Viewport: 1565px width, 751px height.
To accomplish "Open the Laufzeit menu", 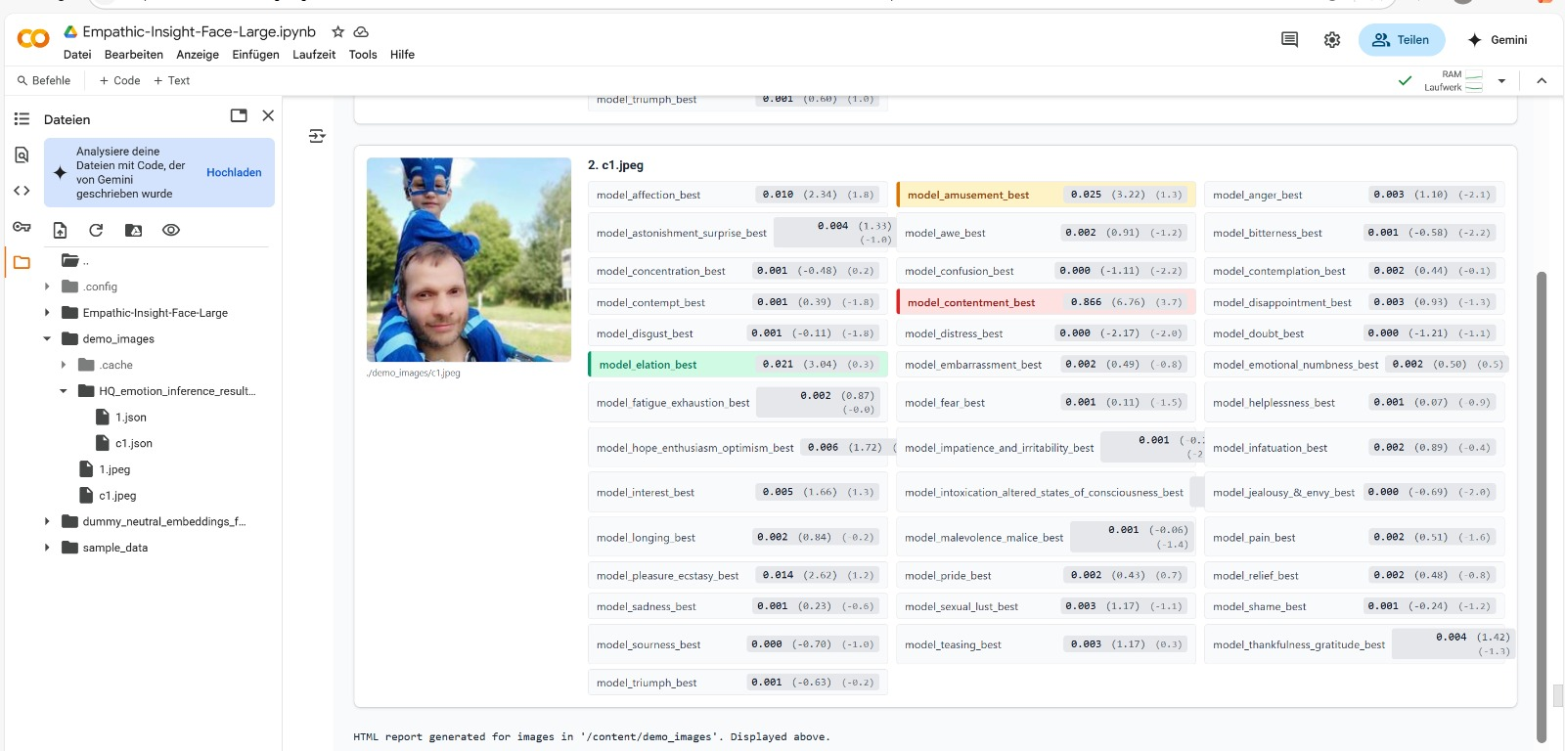I will pyautogui.click(x=313, y=55).
